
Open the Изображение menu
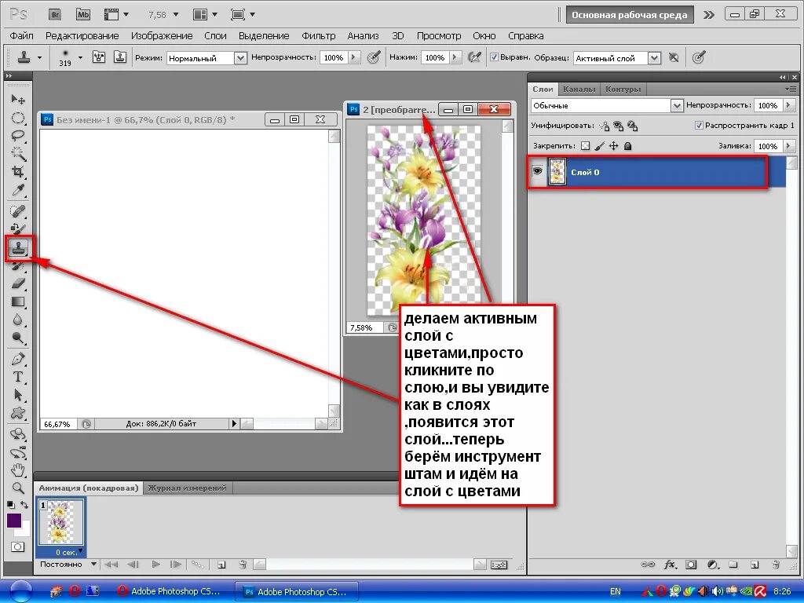tap(162, 36)
